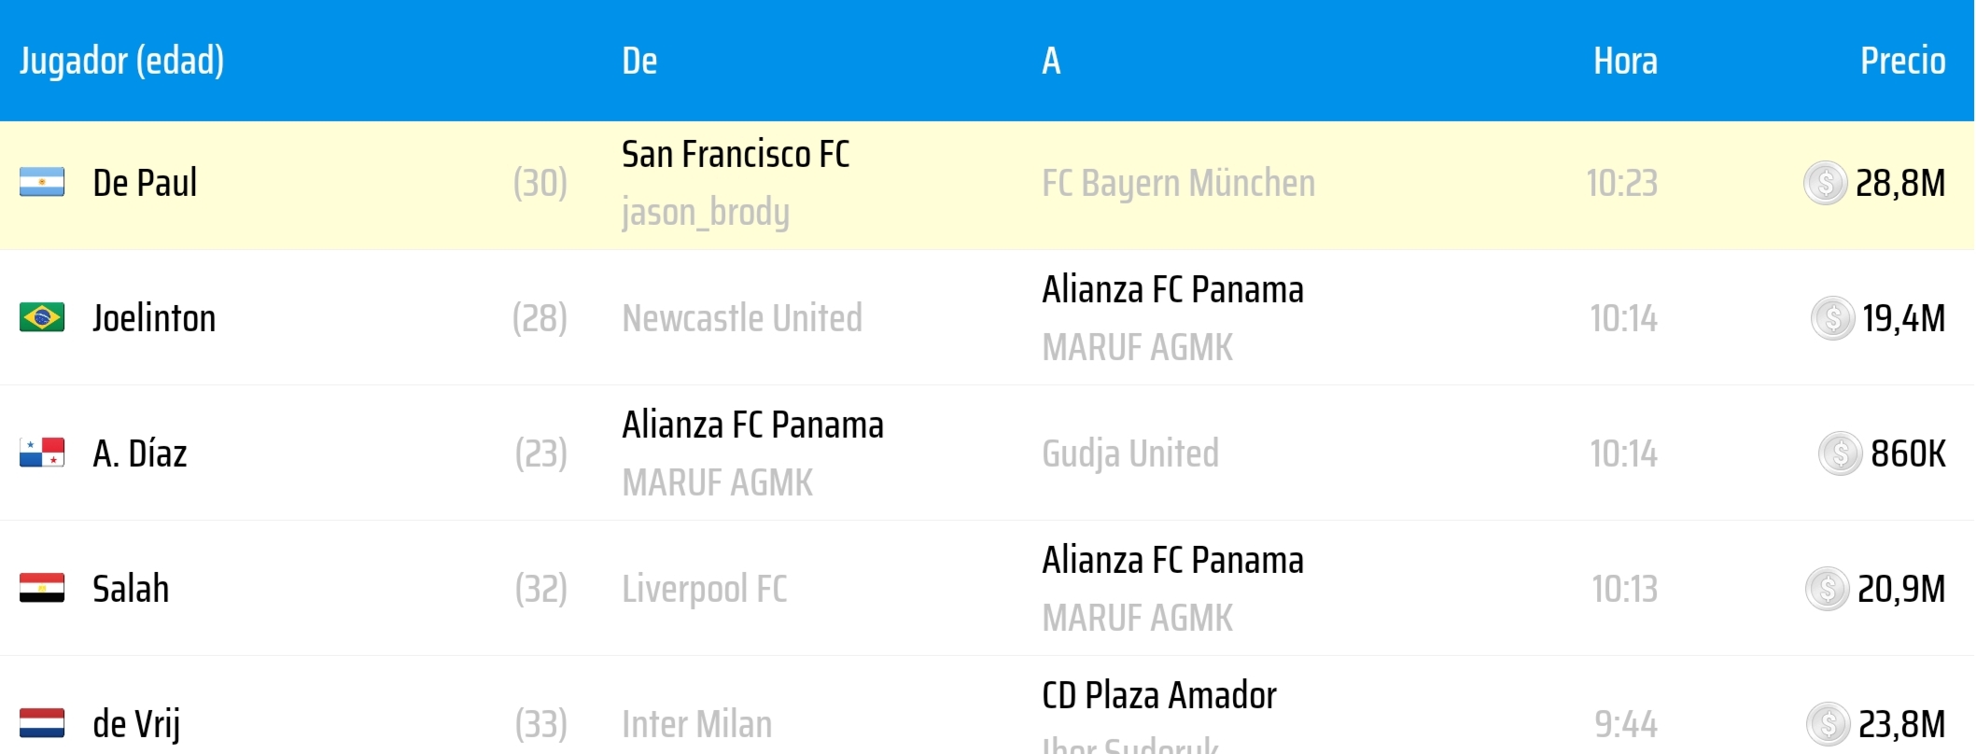Open player Salah's profile
This screenshot has height=754, width=1976.
(131, 589)
